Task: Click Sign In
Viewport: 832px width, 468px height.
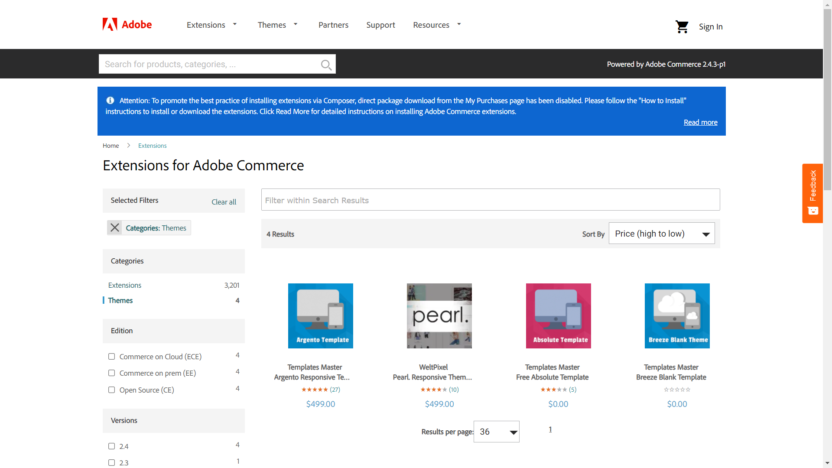Action: [711, 27]
